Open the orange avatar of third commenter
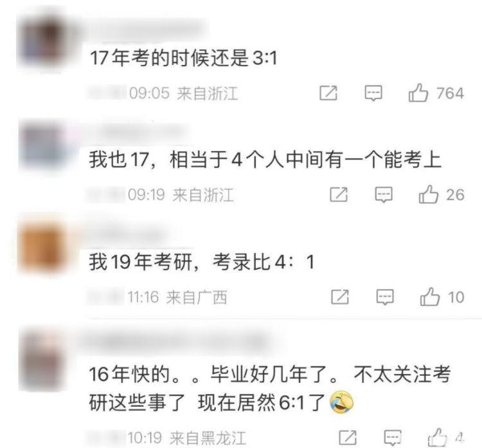Screen dimensions: 482x448 tap(44, 248)
